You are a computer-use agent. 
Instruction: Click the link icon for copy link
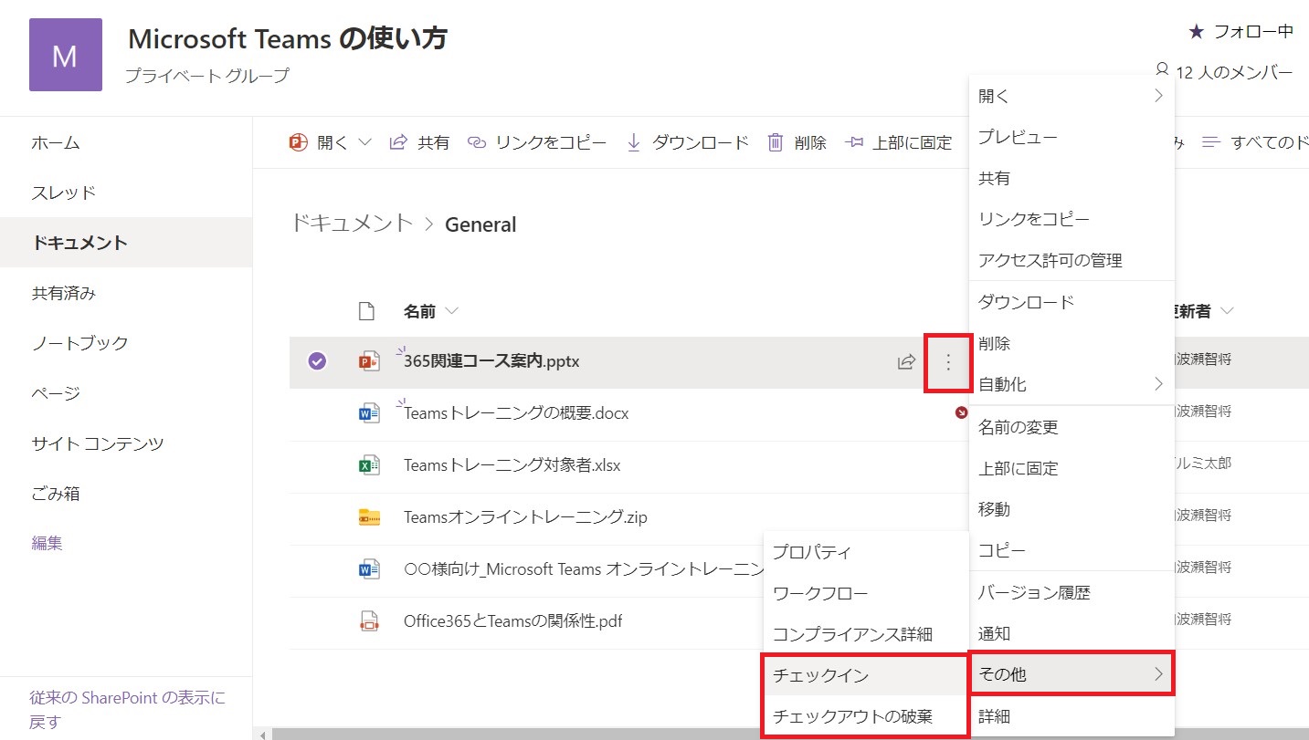pyautogui.click(x=476, y=142)
